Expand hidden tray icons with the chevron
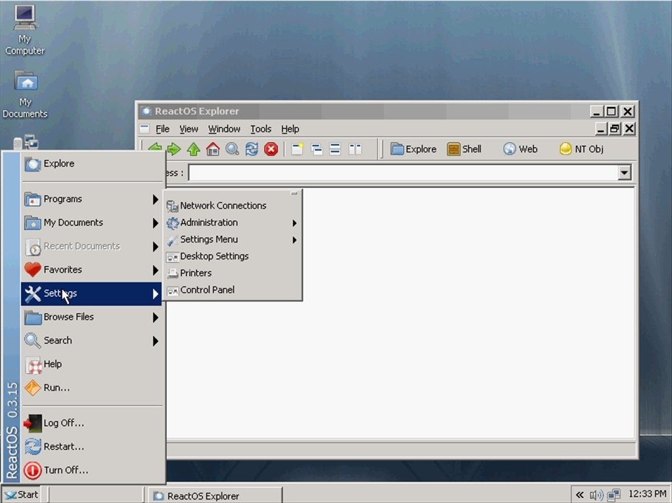Viewport: 672px width, 503px height. pos(580,495)
